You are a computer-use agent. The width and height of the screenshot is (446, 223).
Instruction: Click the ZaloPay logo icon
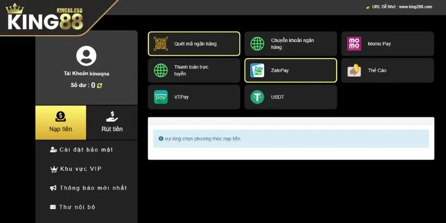point(258,70)
